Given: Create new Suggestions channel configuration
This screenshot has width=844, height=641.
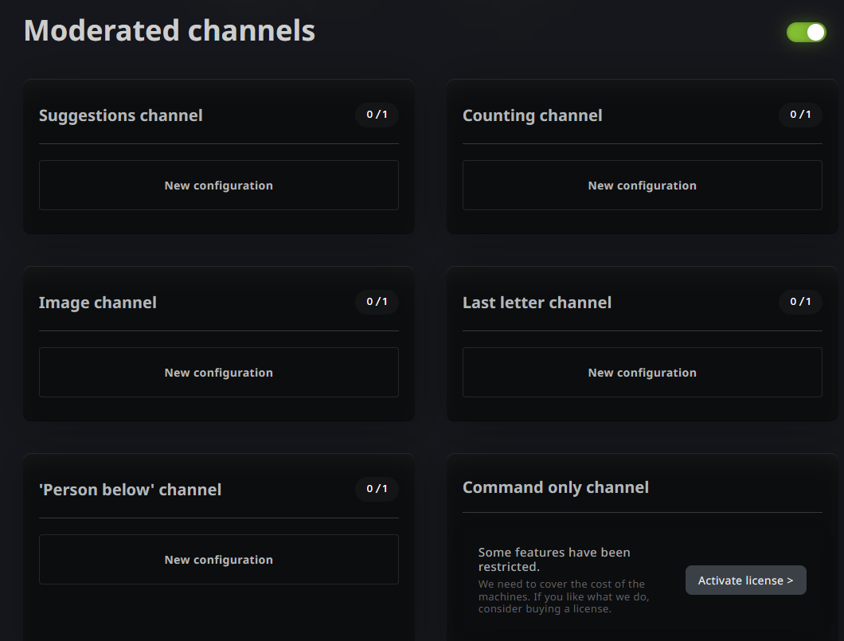Looking at the screenshot, I should tap(218, 186).
